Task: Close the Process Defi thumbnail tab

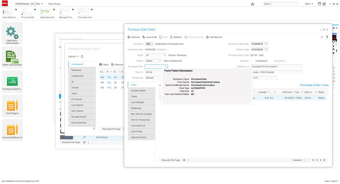Action: (35, 10)
